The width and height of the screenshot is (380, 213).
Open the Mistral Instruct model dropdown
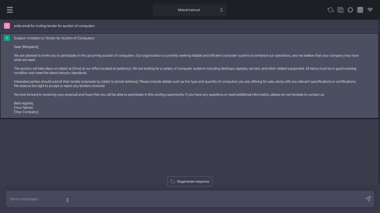tap(190, 10)
